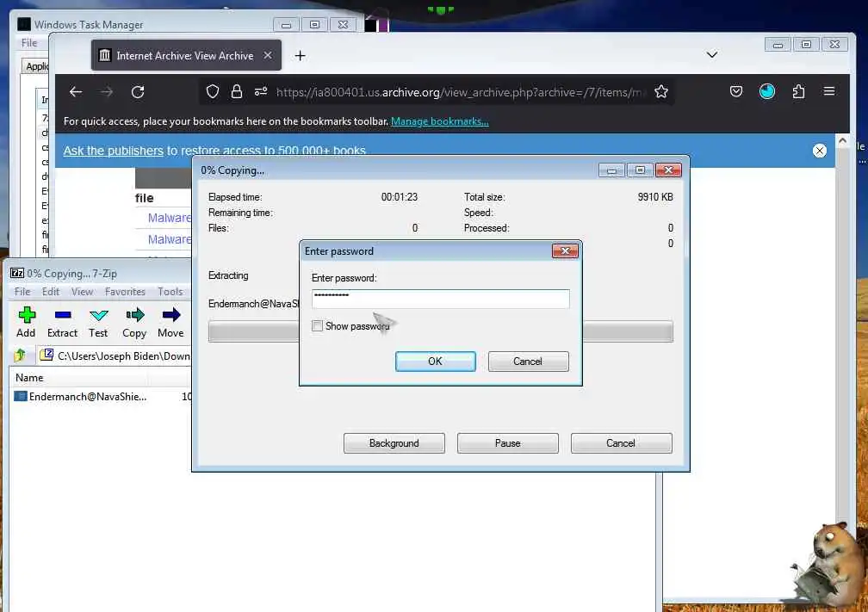Screen dimensions: 868x612
Task: Close the 0% Copying dialog window
Action: [x=668, y=170]
